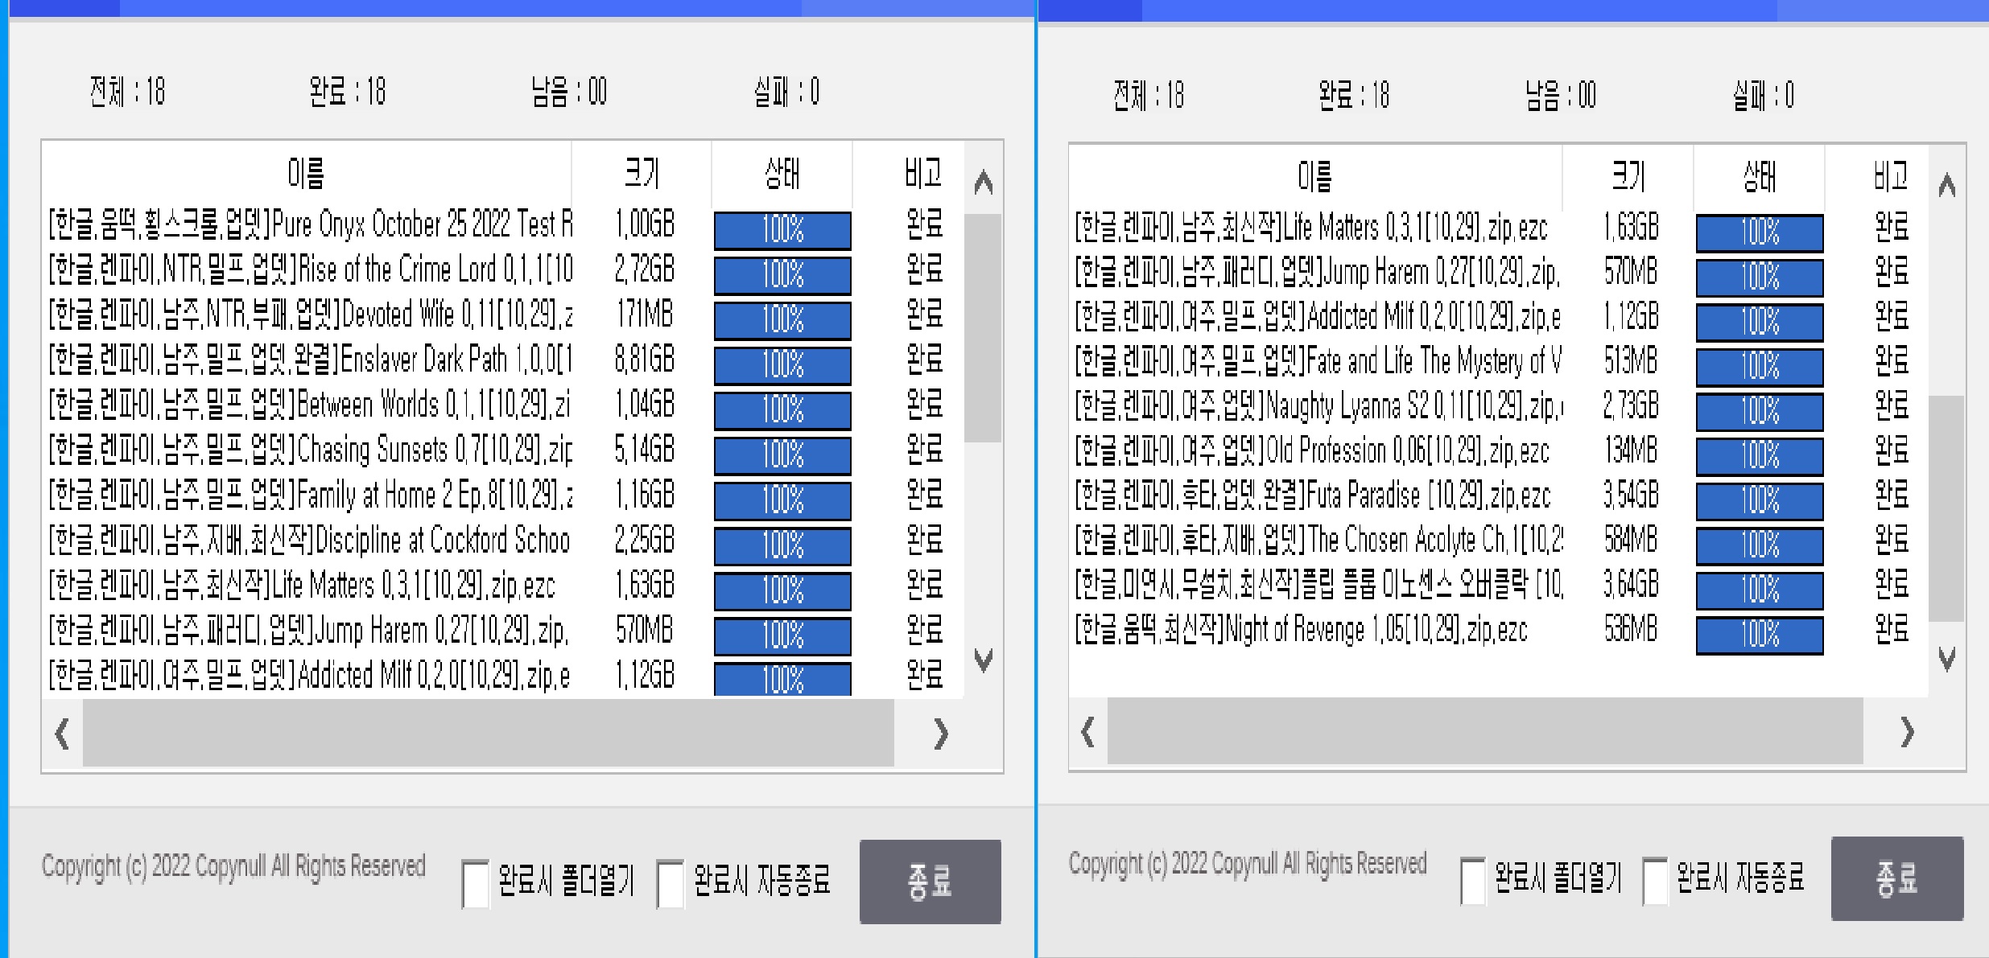Click 상태 column header in left list

pyautogui.click(x=782, y=173)
